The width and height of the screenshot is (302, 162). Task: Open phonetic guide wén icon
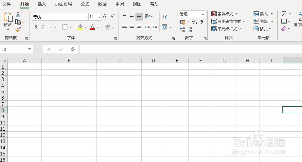tap(107, 27)
